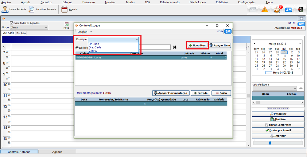
Task: Click the binoculars search icon
Action: [x=175, y=47]
